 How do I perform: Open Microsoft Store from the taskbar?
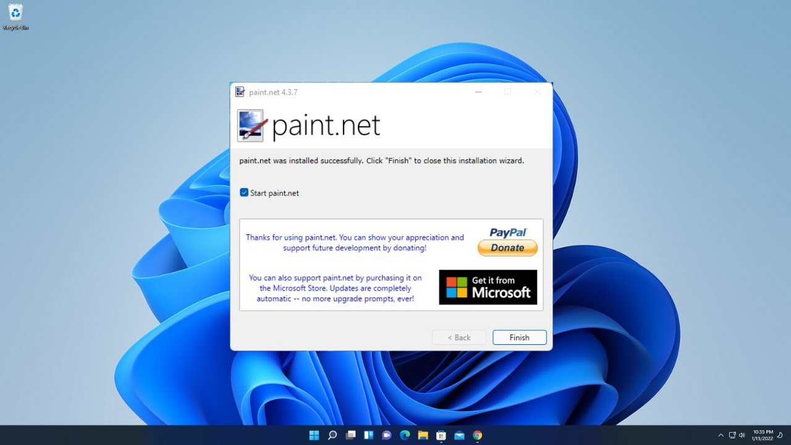click(441, 435)
